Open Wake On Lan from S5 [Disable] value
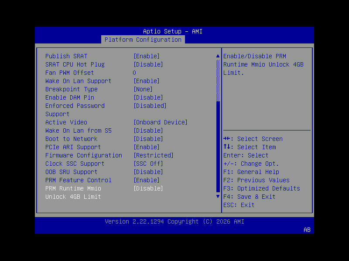349x261 pixels. pyautogui.click(x=148, y=130)
